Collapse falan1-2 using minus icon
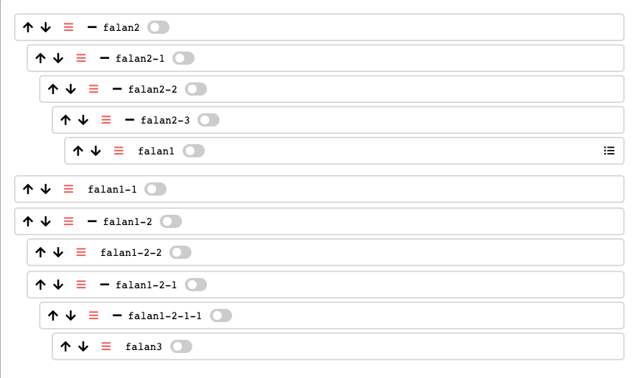This screenshot has height=378, width=635. click(92, 221)
